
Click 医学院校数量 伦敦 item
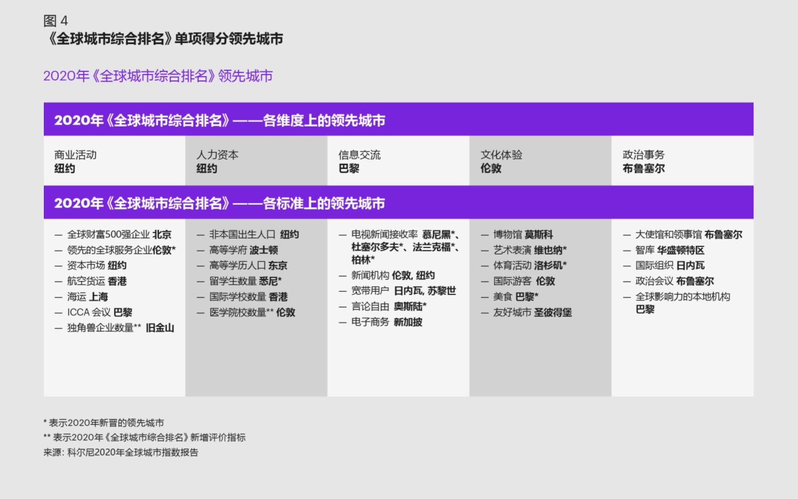click(x=245, y=312)
